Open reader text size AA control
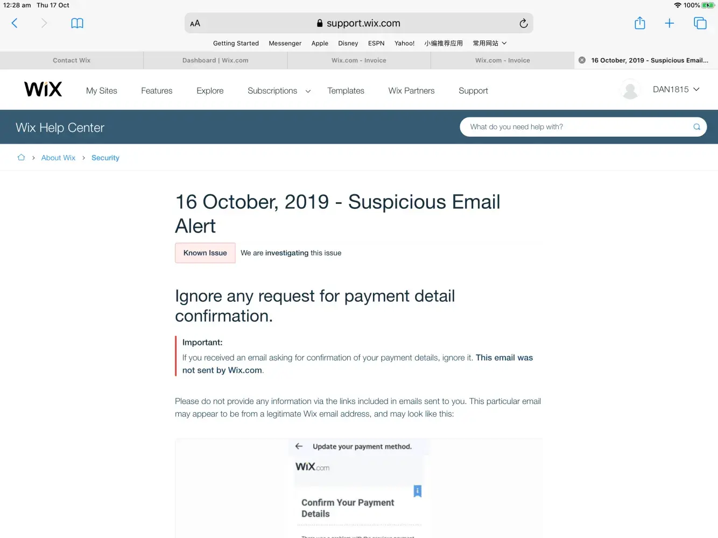The height and width of the screenshot is (538, 718). point(195,23)
